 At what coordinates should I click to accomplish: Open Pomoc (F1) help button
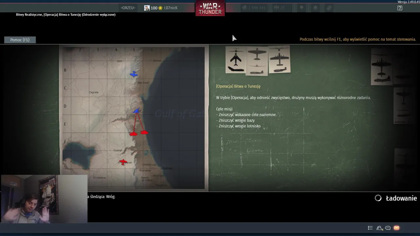tap(20, 40)
